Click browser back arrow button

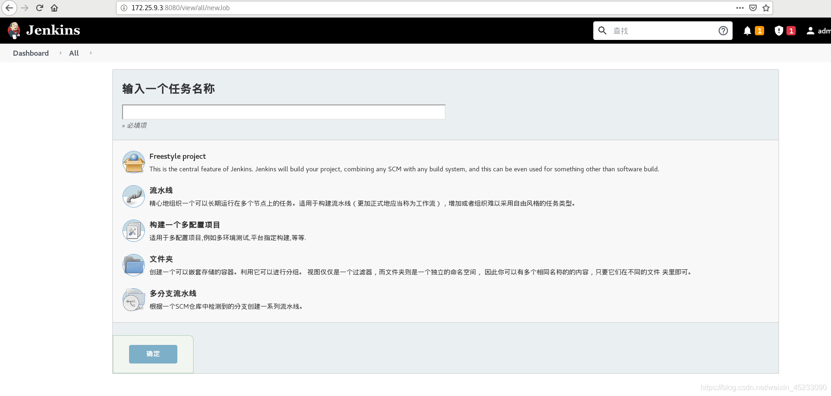coord(9,8)
